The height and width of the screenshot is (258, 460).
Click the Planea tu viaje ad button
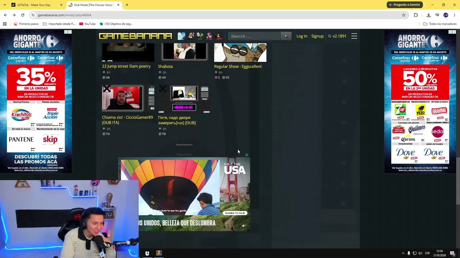235,213
